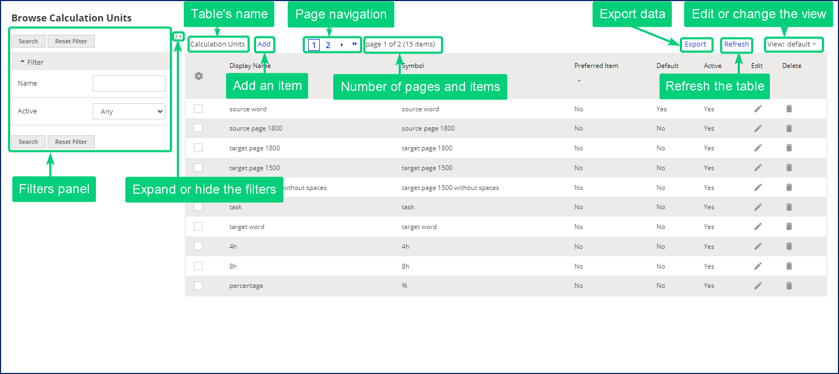Click the Search button above the Filter header
Viewport: 839px width, 374px height.
[28, 41]
